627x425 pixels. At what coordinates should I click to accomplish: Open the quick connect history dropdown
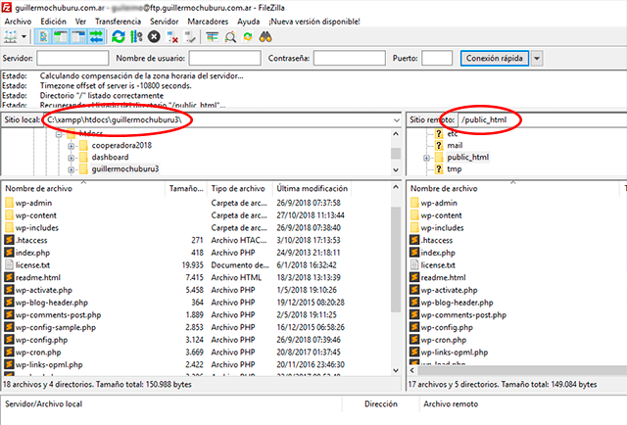(x=537, y=58)
